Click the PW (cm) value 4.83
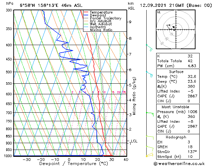The height and width of the screenshot is (166, 215). click(x=192, y=66)
